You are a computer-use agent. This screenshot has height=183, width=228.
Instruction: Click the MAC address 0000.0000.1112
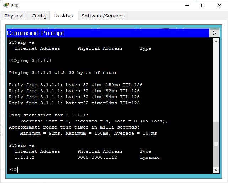point(97,157)
